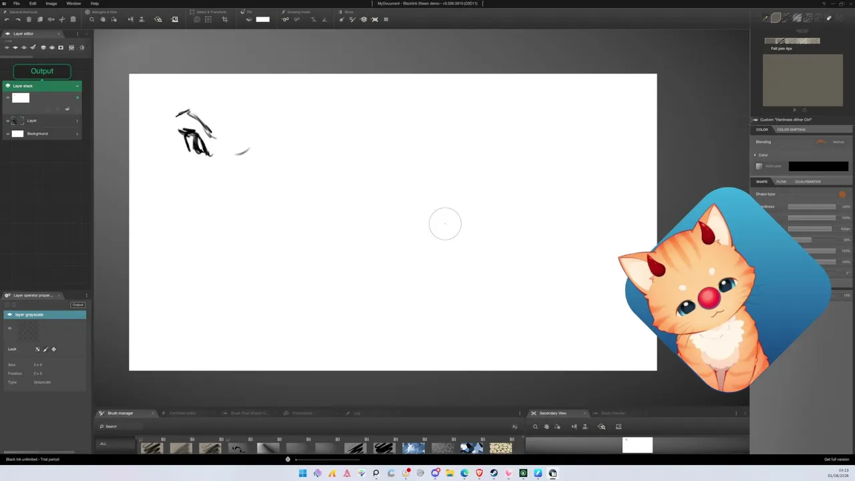The height and width of the screenshot is (481, 855).
Task: Select the Zoom magnifier tool
Action: click(92, 19)
